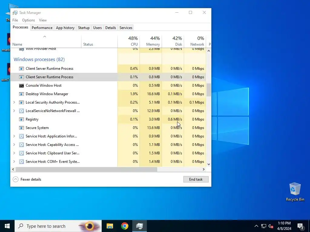Click the Registry process icon

[21, 119]
